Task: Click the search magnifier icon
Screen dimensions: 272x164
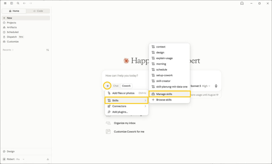Action: [x=18, y=3]
